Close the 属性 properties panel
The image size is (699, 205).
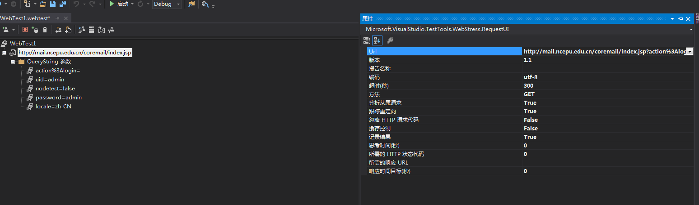[688, 19]
